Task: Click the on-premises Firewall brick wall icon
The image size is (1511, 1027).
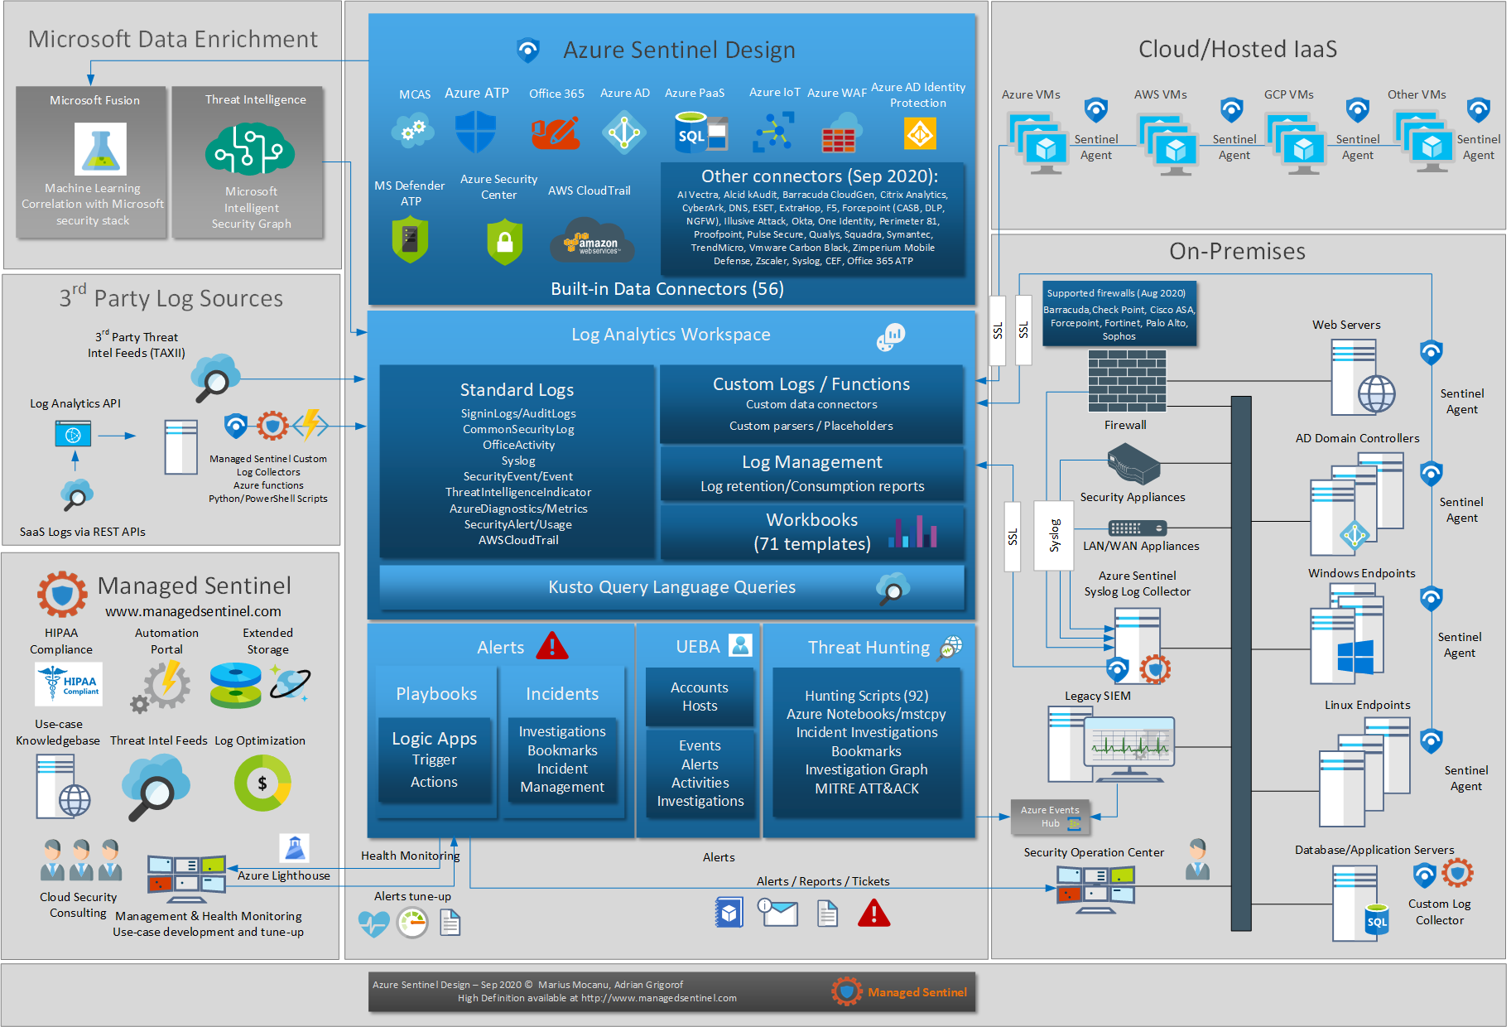Action: click(1126, 381)
